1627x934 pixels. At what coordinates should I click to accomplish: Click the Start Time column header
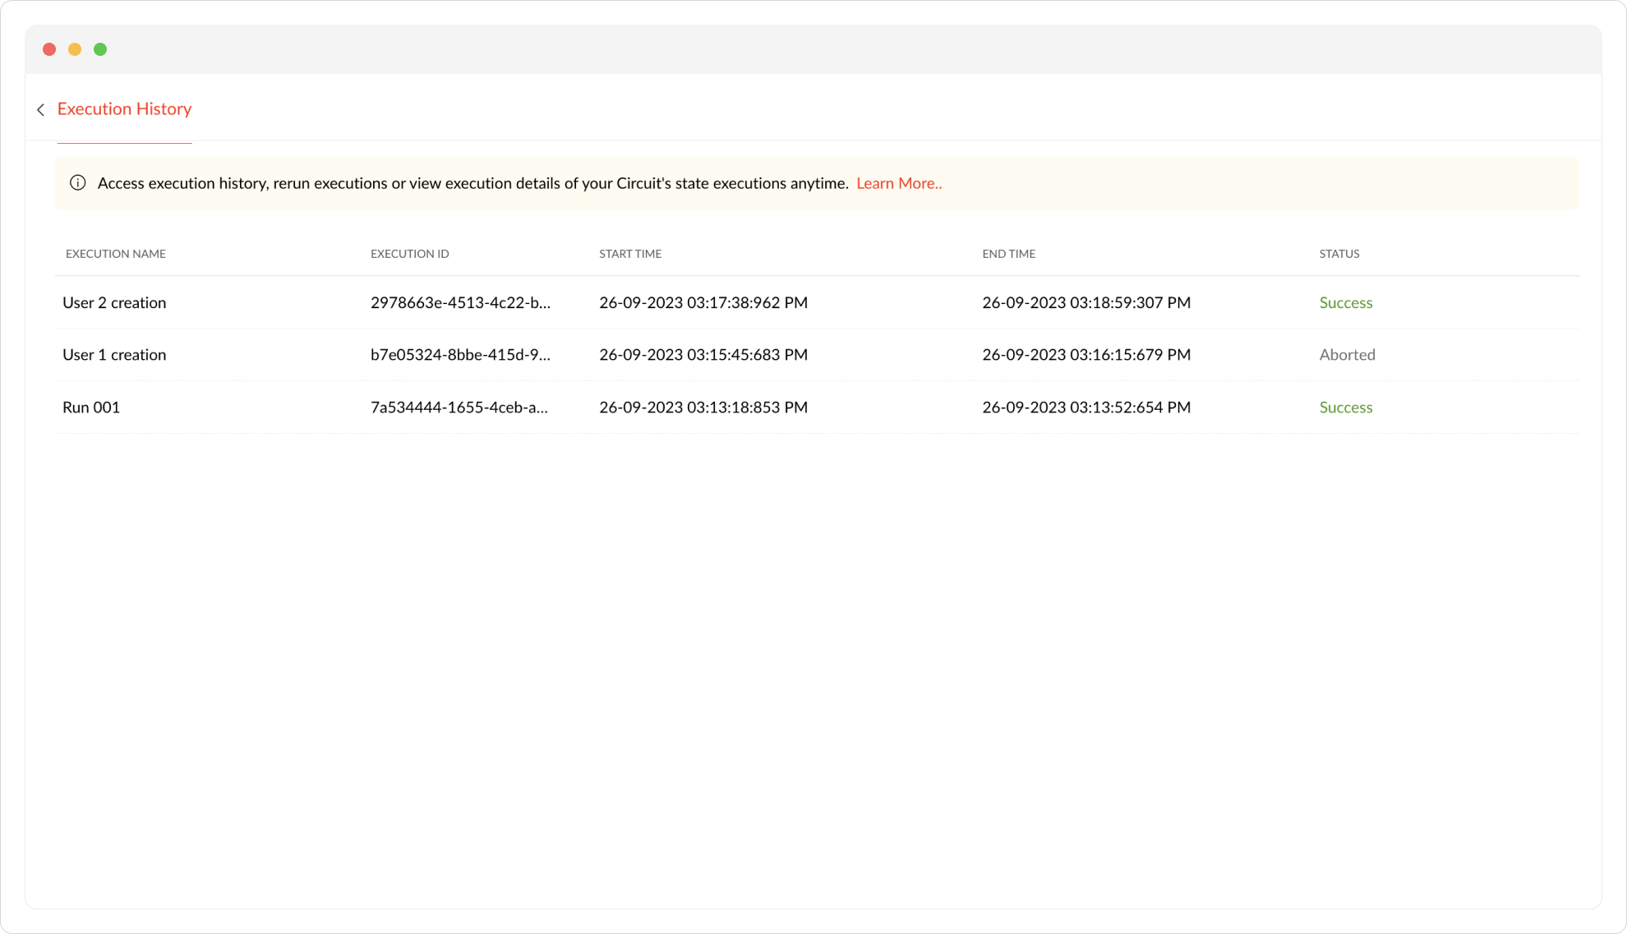point(630,254)
